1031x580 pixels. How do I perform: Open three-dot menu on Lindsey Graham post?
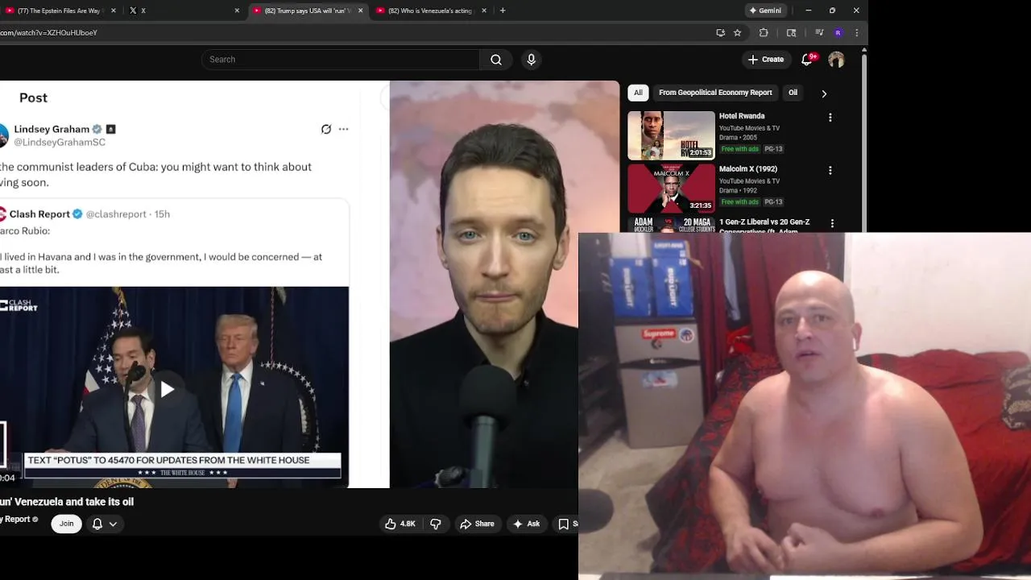point(343,129)
